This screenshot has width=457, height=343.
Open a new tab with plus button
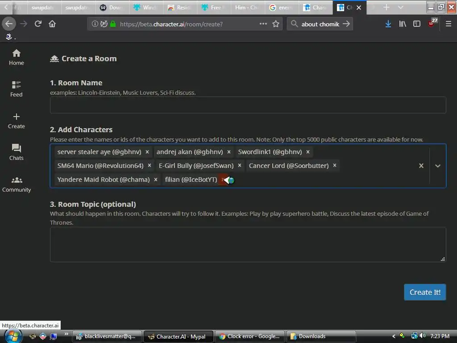(x=386, y=8)
